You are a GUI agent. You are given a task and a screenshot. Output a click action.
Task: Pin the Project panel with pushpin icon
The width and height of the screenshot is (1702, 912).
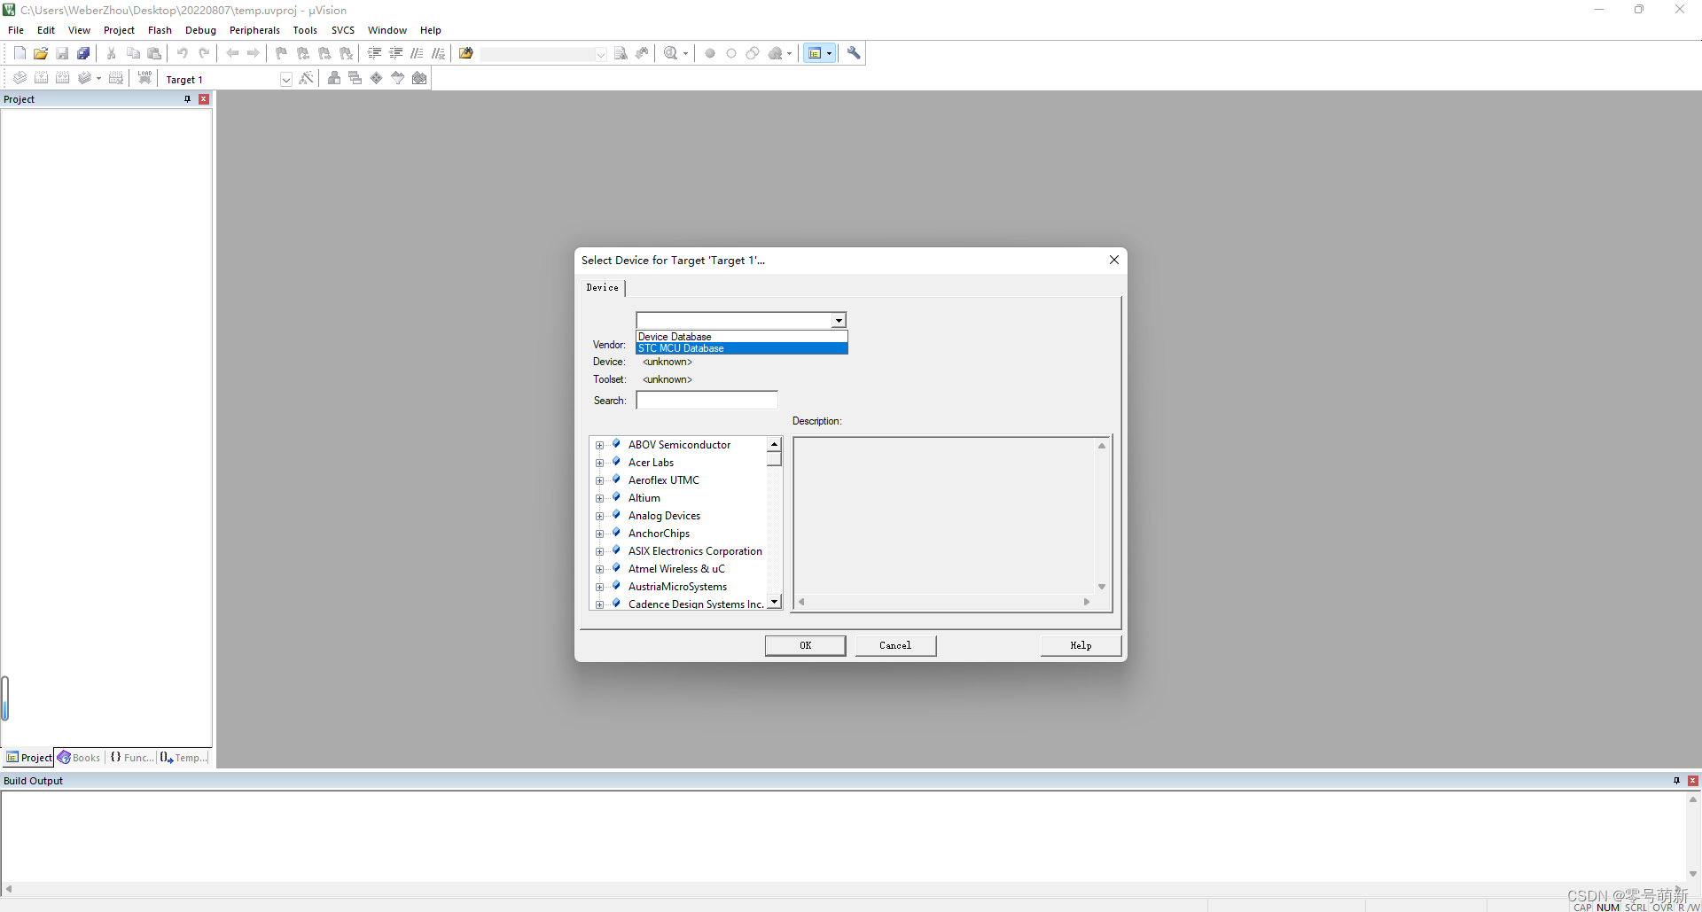187,99
